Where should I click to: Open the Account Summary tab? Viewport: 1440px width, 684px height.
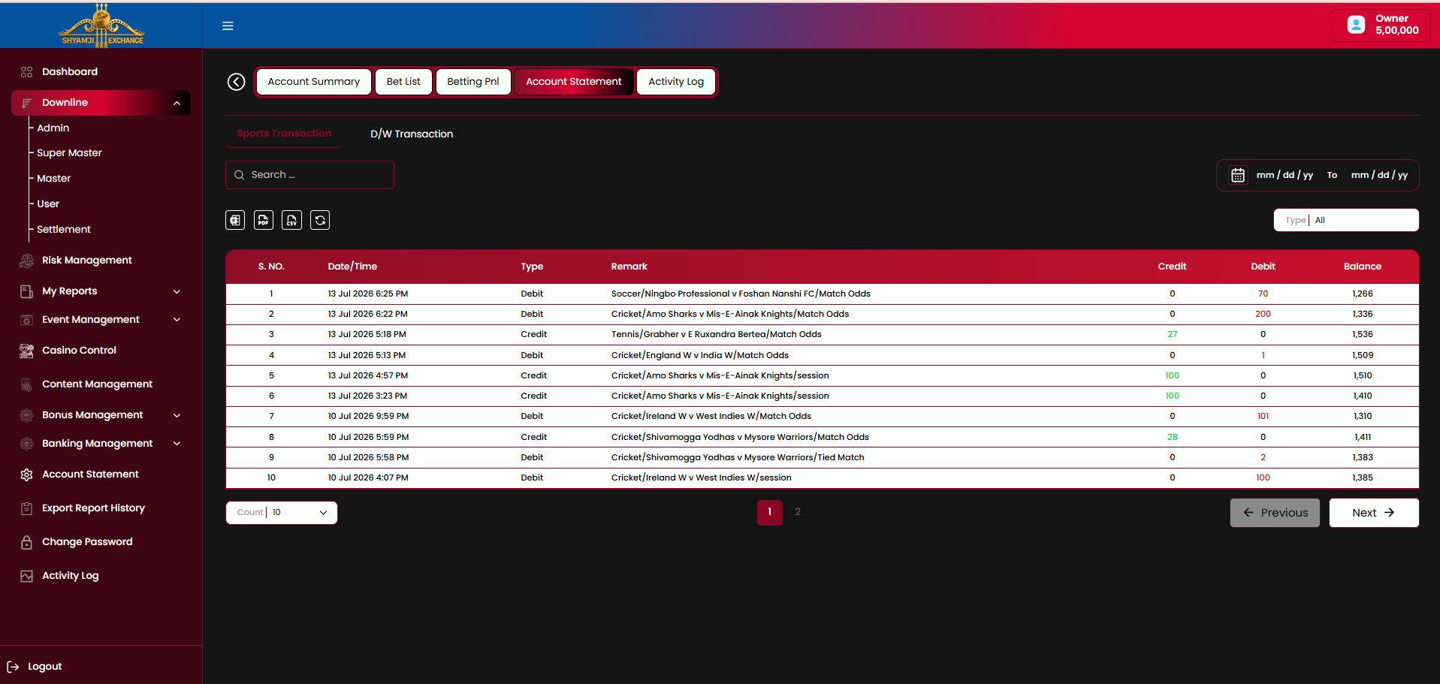[x=314, y=82]
